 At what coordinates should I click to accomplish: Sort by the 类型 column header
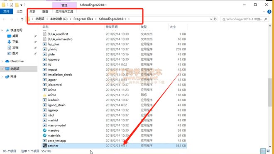click(144, 27)
